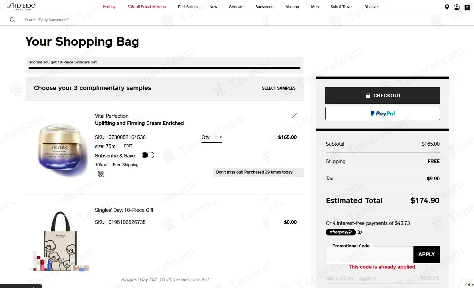
Task: Click the Estimated Total $174.90 value
Action: [425, 200]
